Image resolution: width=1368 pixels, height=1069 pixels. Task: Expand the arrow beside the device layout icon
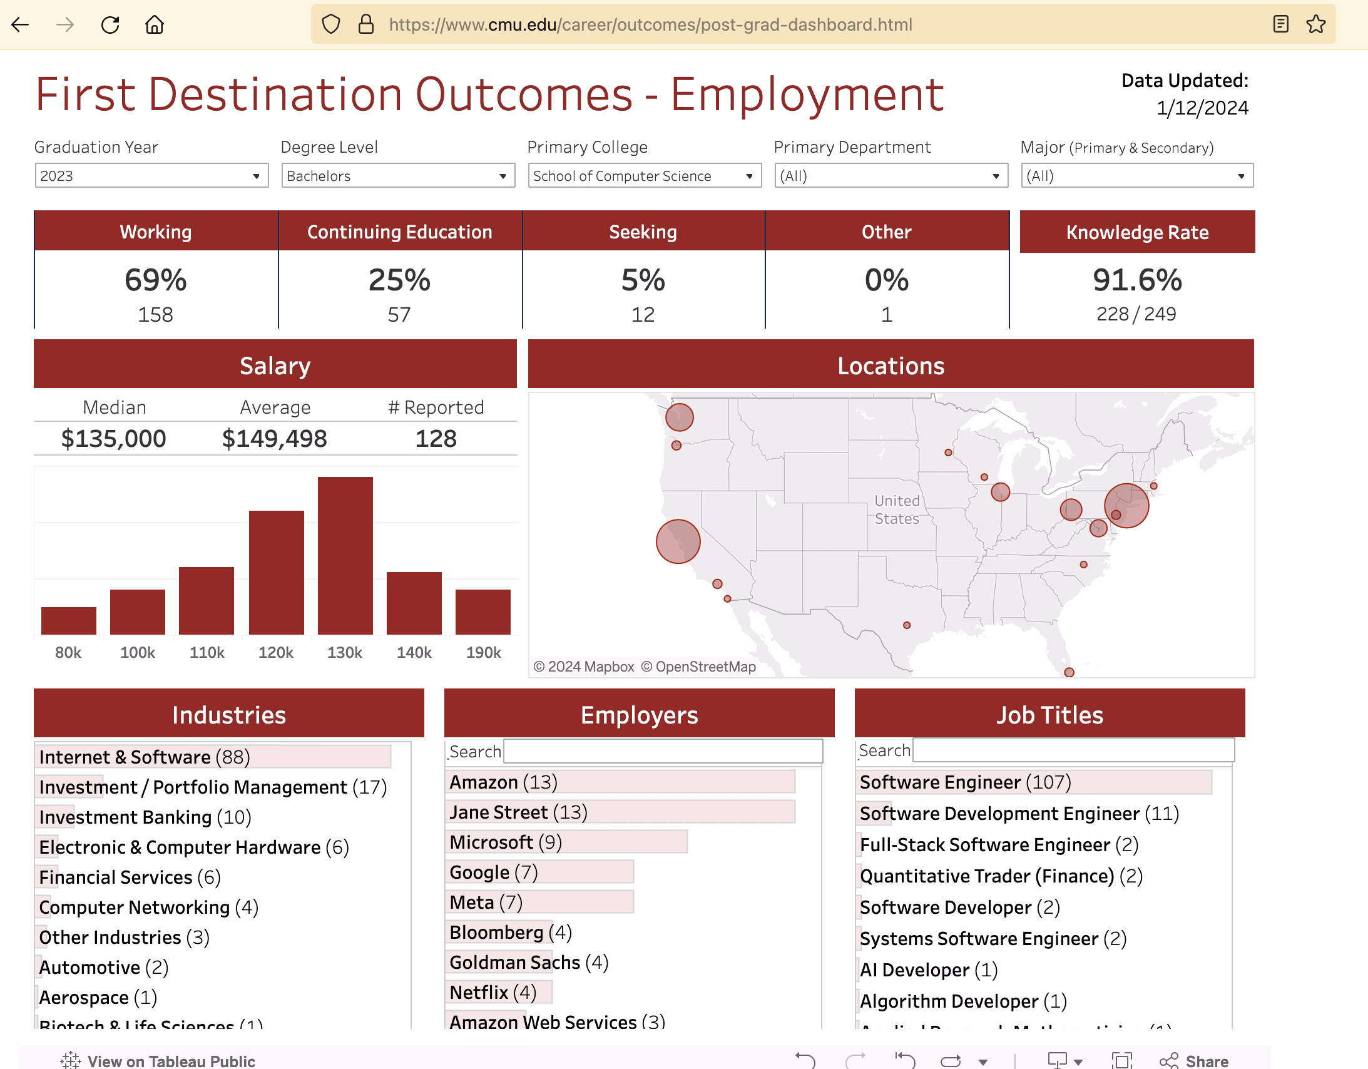tap(1078, 1061)
